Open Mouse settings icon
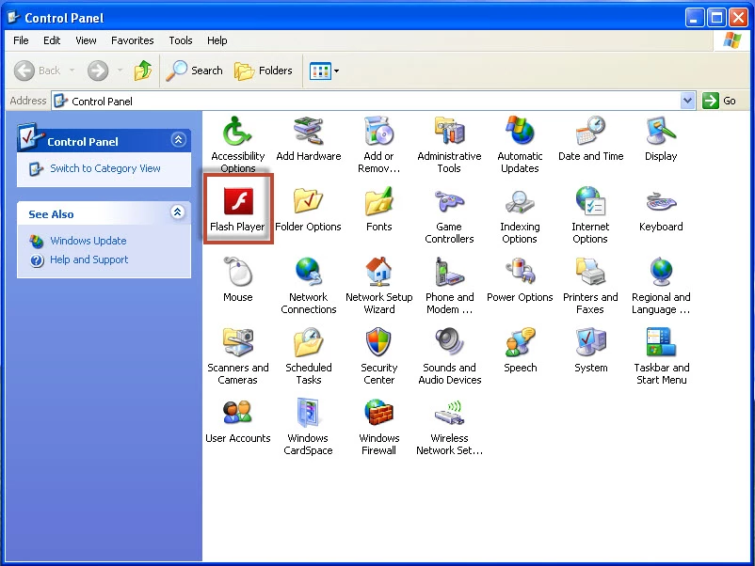This screenshot has height=566, width=755. tap(238, 272)
